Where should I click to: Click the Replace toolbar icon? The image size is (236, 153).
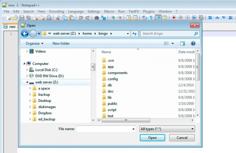point(104,18)
